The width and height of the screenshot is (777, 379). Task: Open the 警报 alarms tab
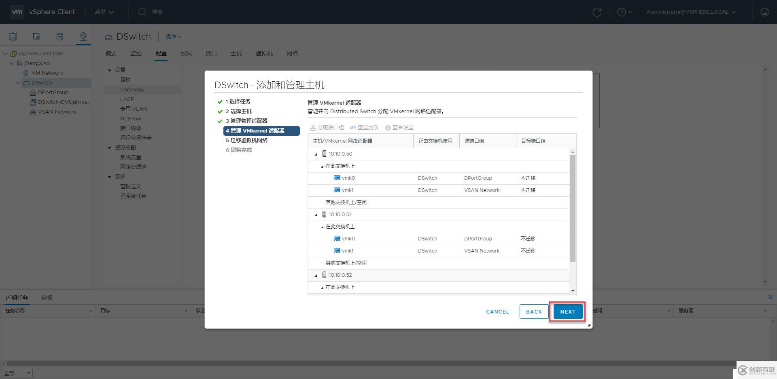click(47, 298)
